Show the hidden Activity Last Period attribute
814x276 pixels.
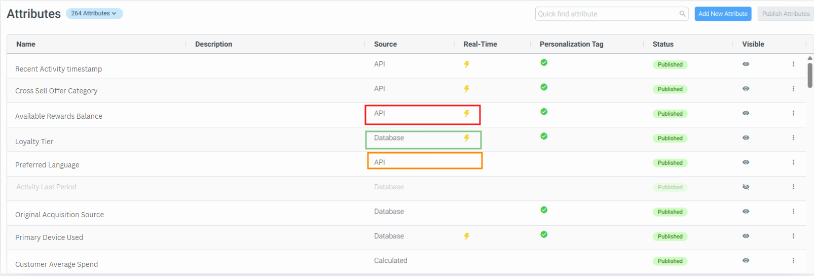[746, 187]
